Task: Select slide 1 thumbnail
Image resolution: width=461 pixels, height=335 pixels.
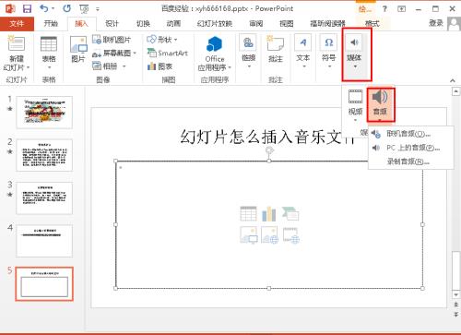Action: pyautogui.click(x=44, y=112)
